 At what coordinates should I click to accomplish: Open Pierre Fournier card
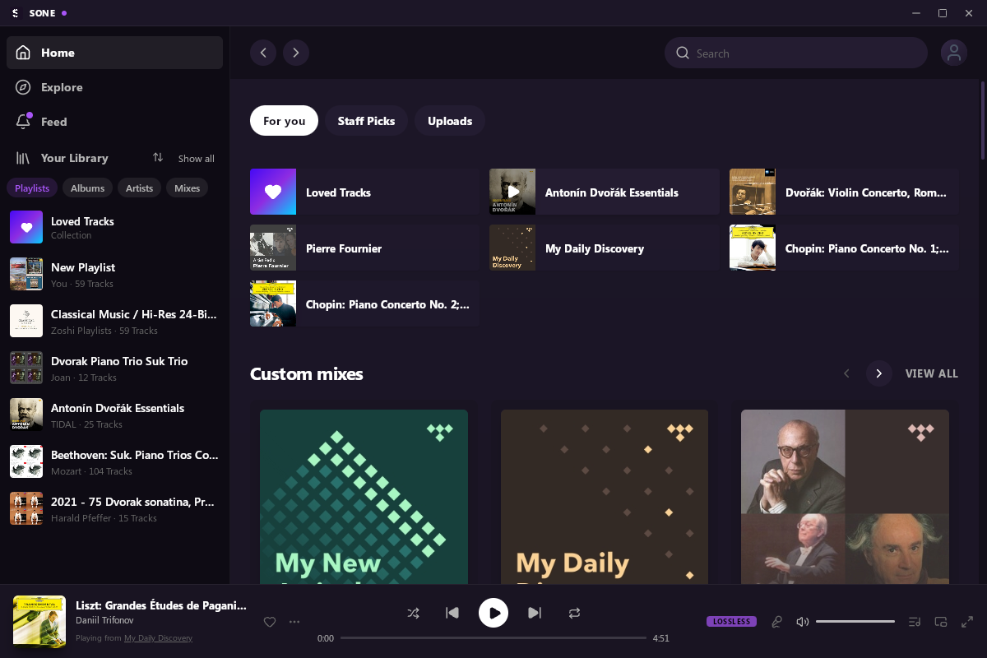(x=364, y=248)
